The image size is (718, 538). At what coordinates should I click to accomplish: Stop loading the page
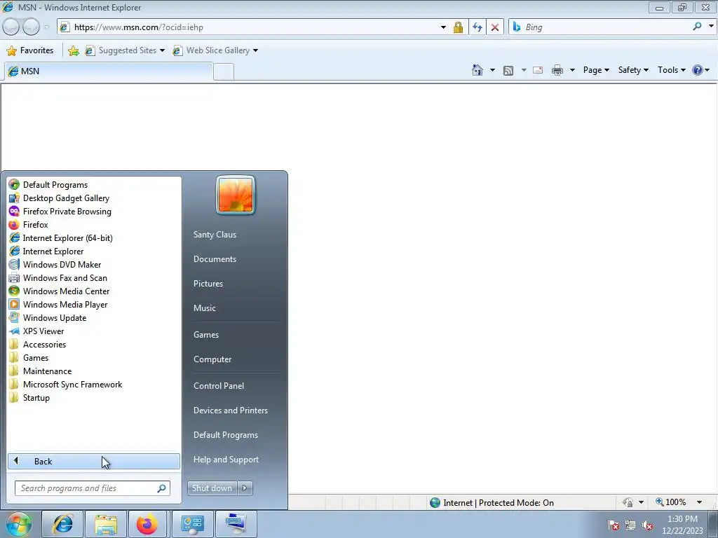tap(495, 27)
